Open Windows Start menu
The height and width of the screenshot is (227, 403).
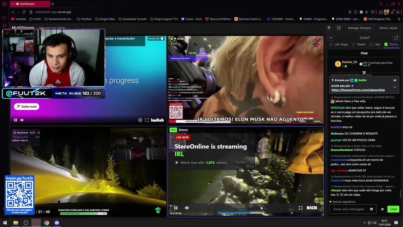(x=5, y=223)
